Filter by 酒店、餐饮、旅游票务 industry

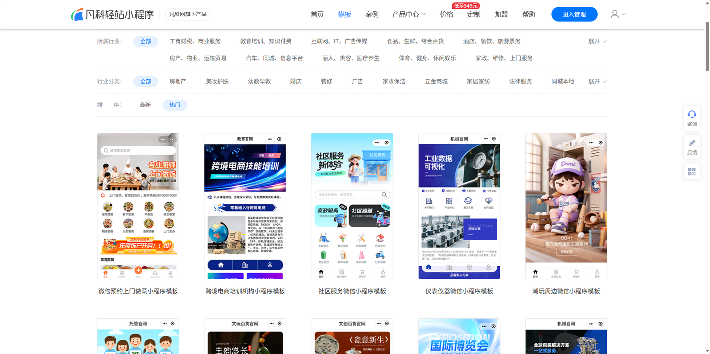[492, 41]
